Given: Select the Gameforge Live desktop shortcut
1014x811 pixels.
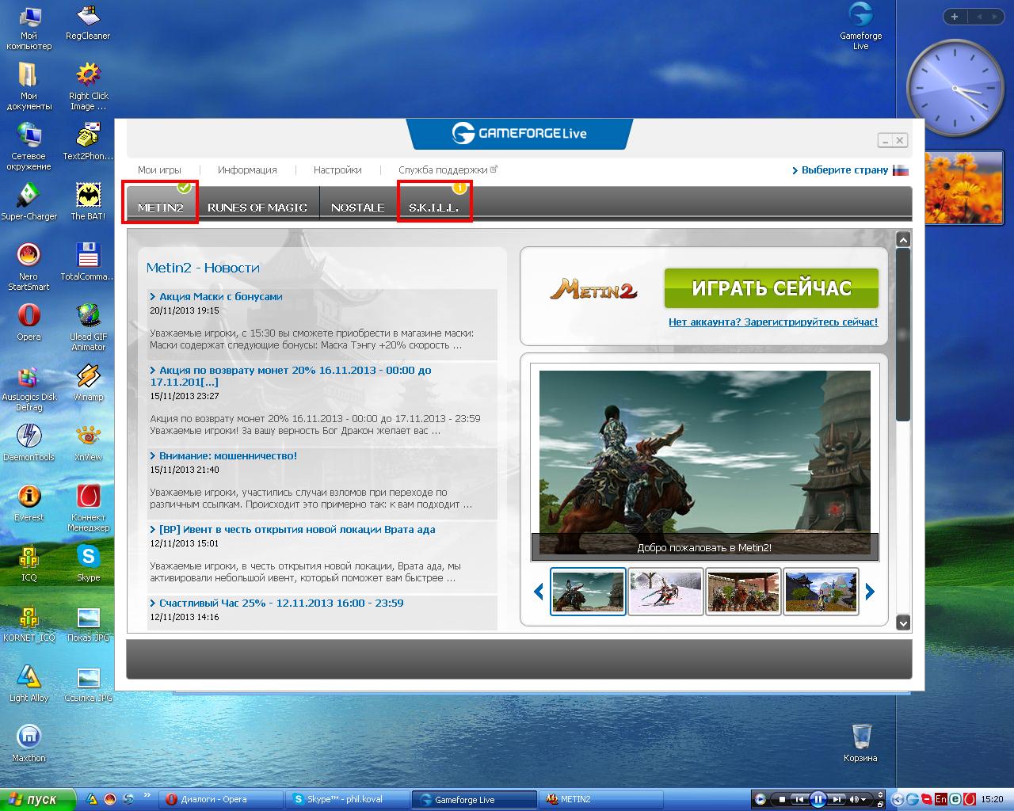Looking at the screenshot, I should [860, 27].
